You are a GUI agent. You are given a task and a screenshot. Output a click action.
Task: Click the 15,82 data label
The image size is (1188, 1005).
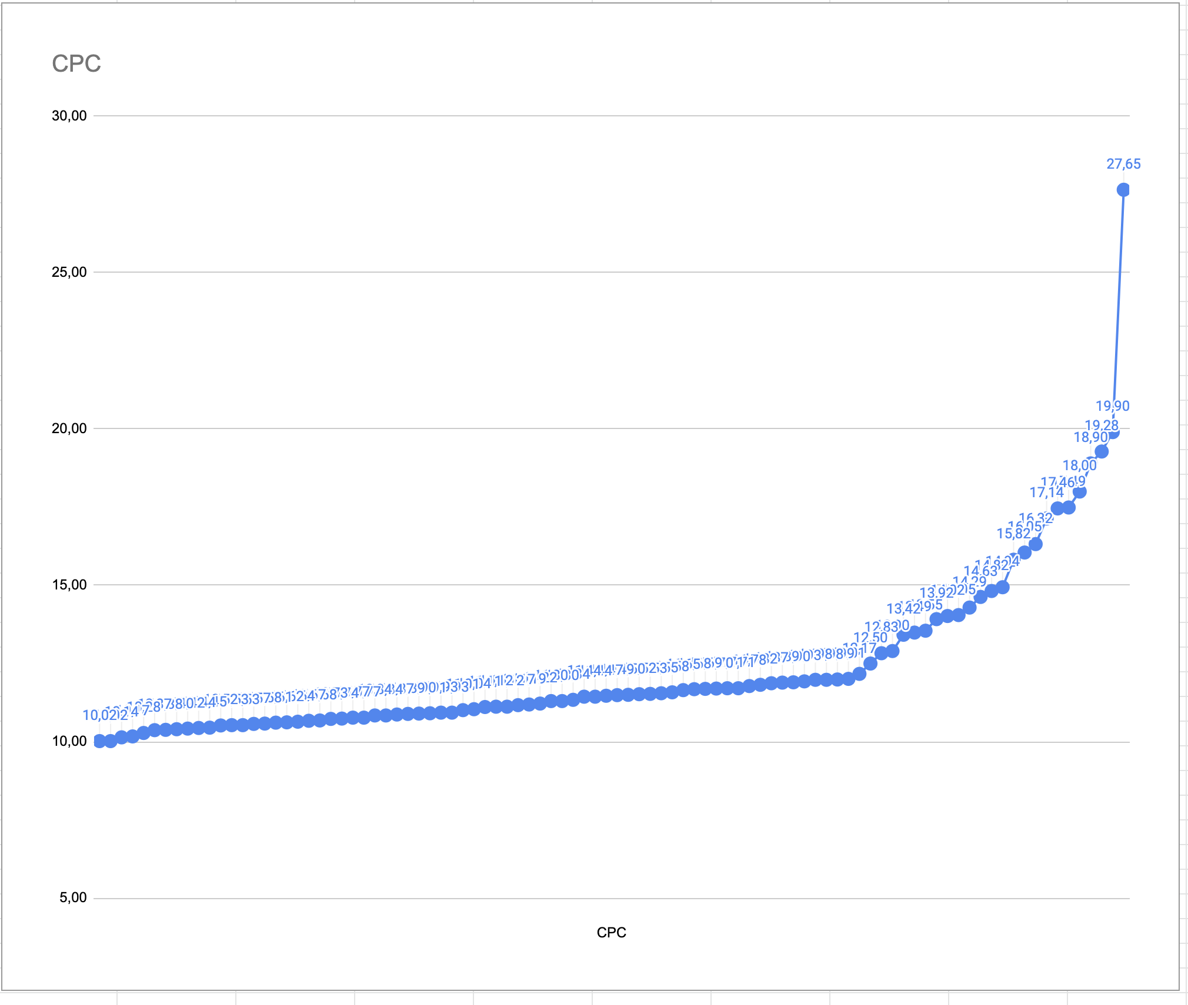point(1013,534)
